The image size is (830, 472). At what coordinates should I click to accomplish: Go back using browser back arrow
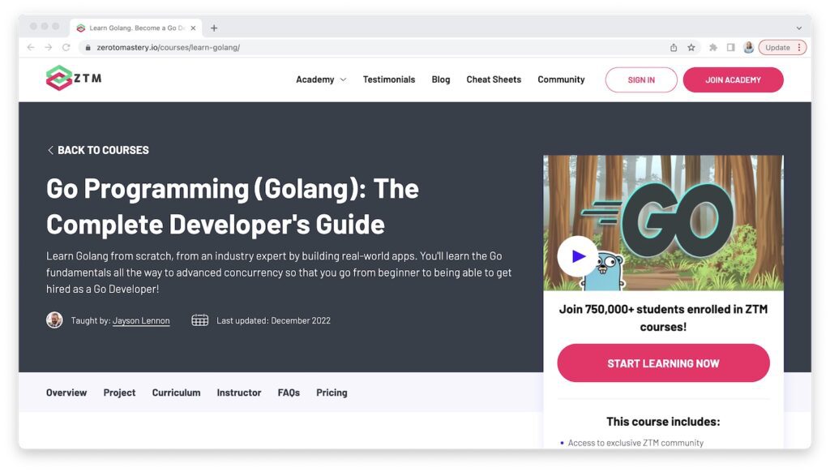[x=31, y=48]
